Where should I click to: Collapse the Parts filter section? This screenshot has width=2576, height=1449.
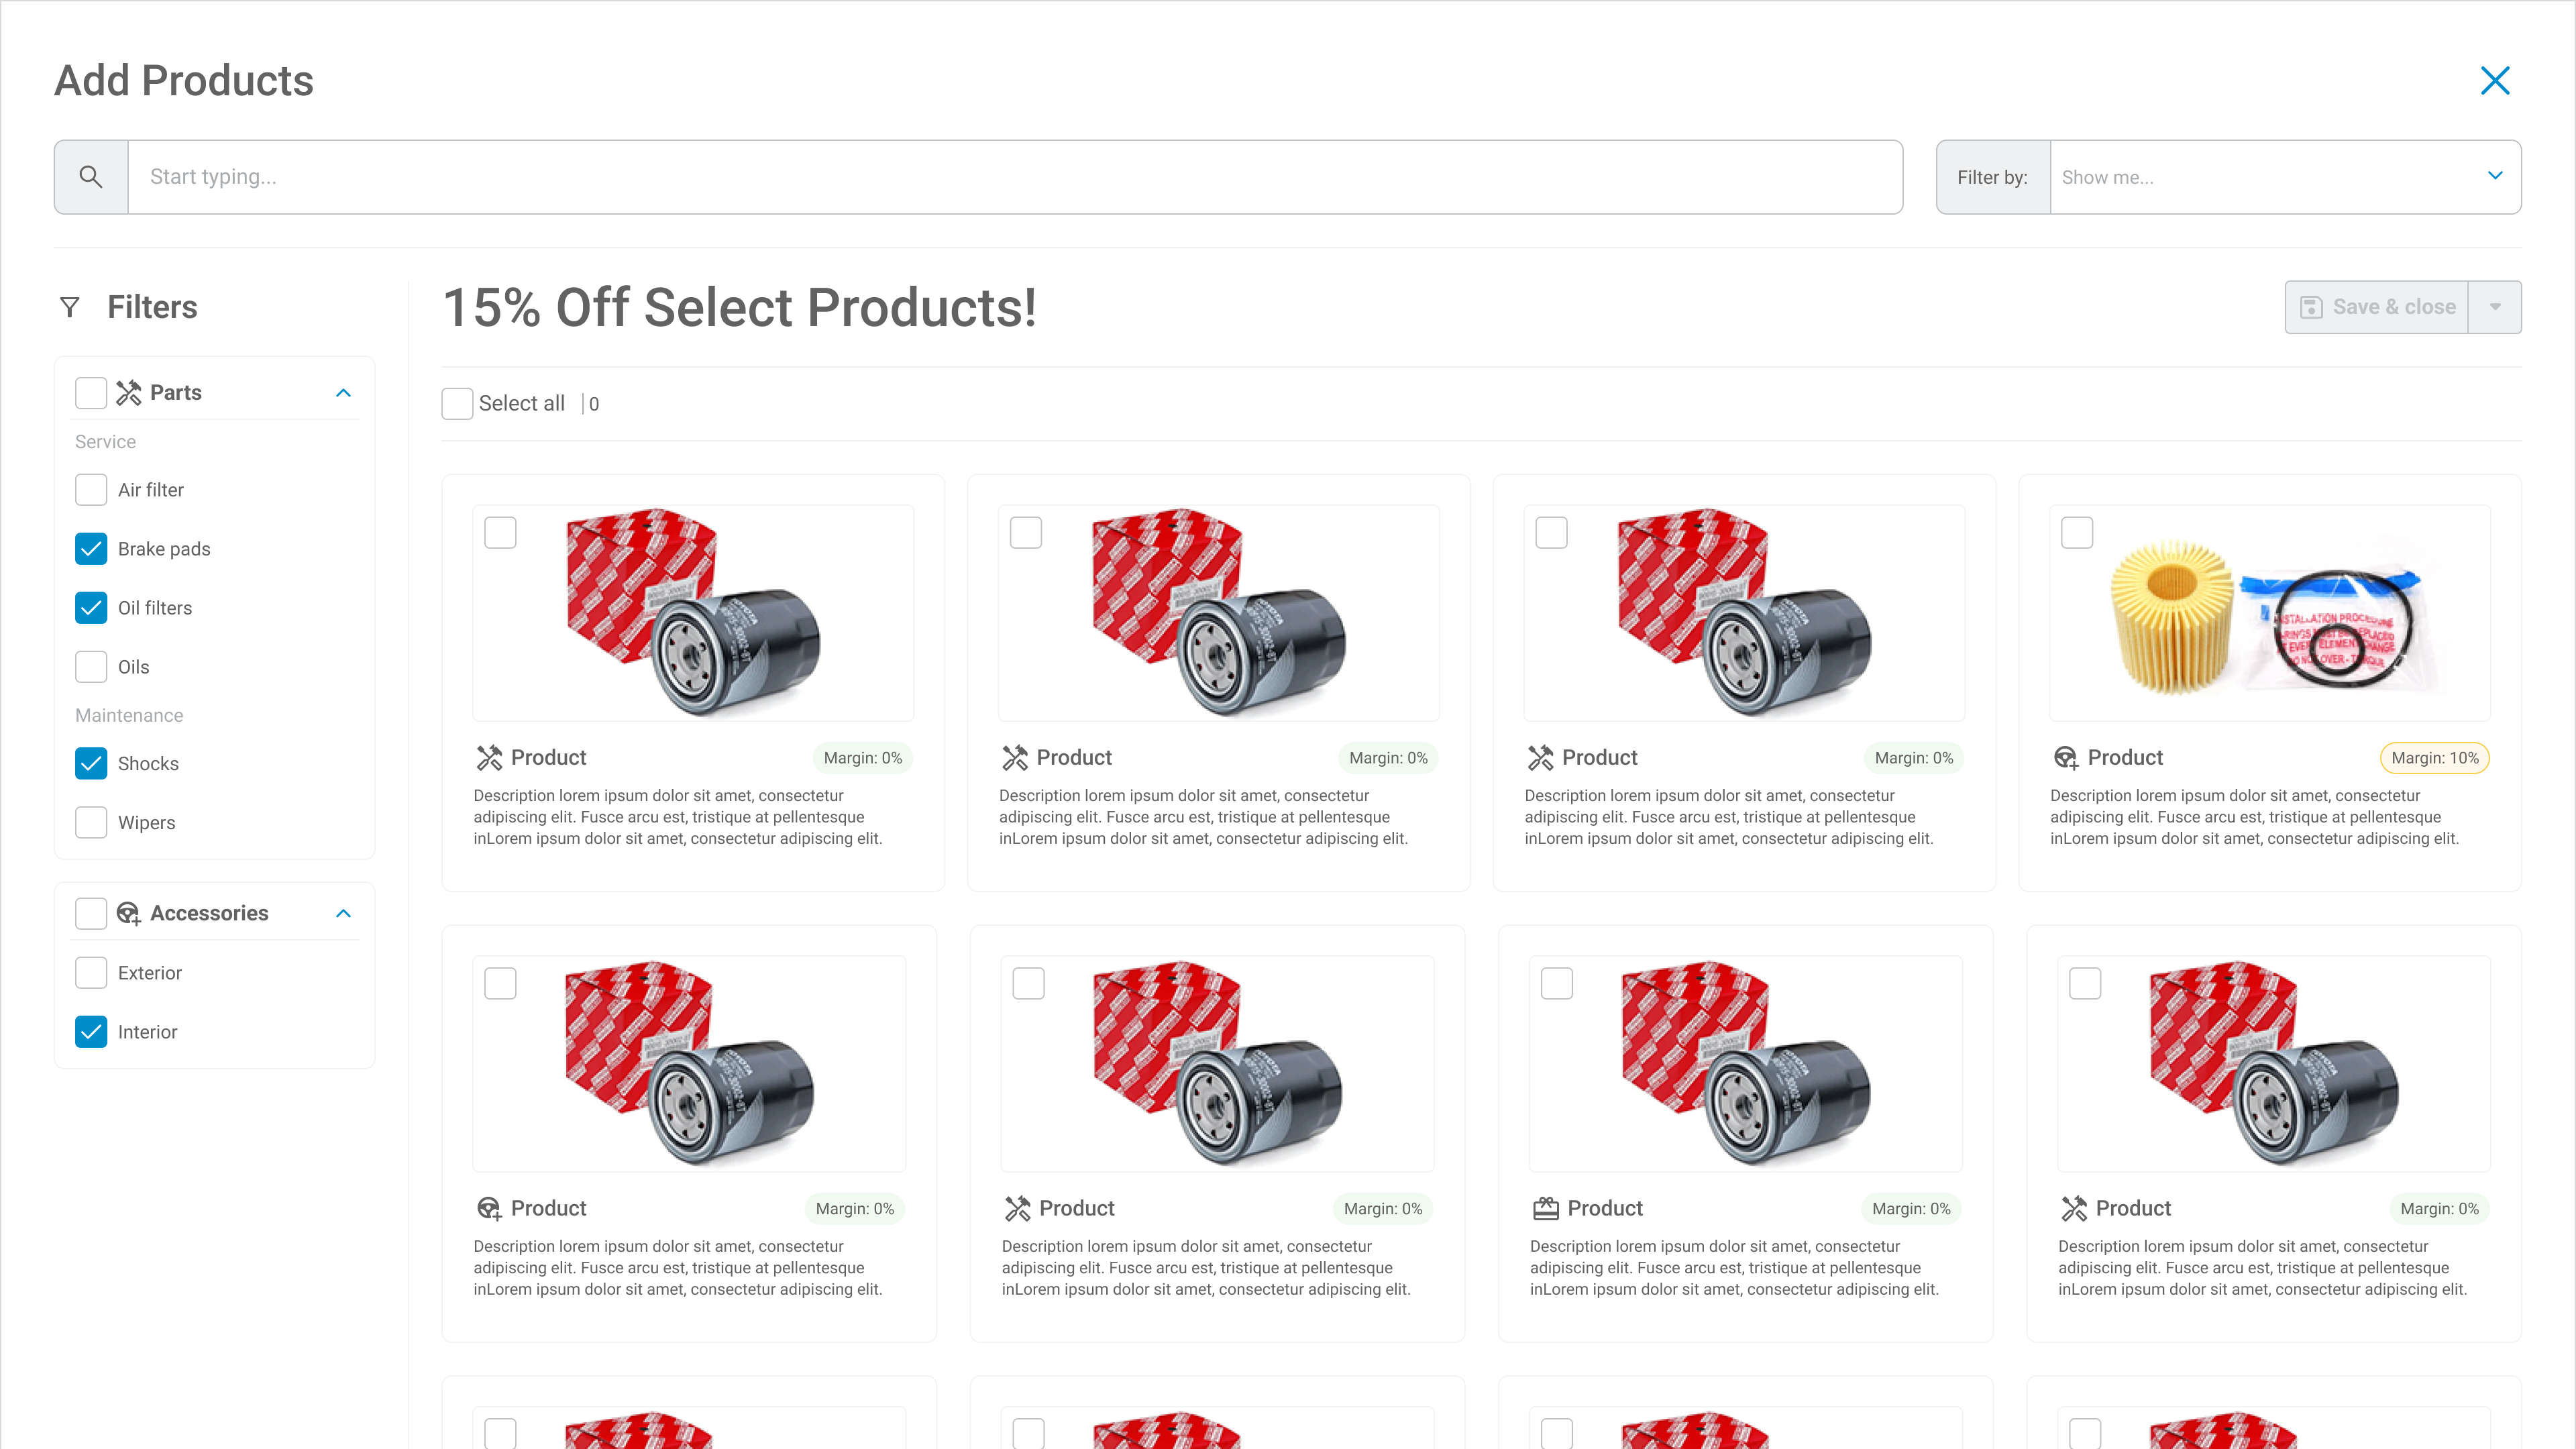click(x=343, y=393)
